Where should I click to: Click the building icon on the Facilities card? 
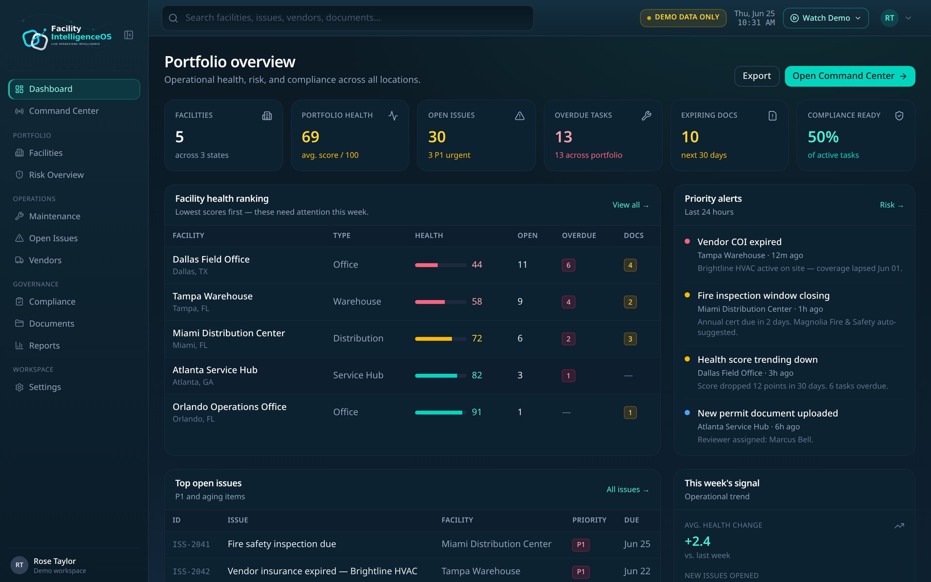coord(267,115)
